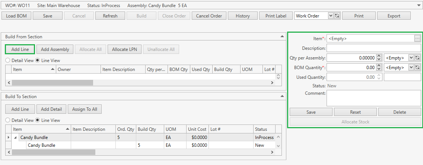Open the Work Order report dropdown
The image size is (423, 165).
331,16
